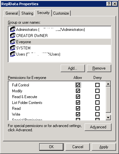Uncheck Allow for Write permission

[x=78, y=114]
